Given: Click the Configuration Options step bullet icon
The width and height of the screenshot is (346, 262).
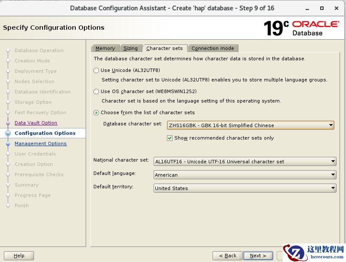Looking at the screenshot, I should (x=8, y=133).
